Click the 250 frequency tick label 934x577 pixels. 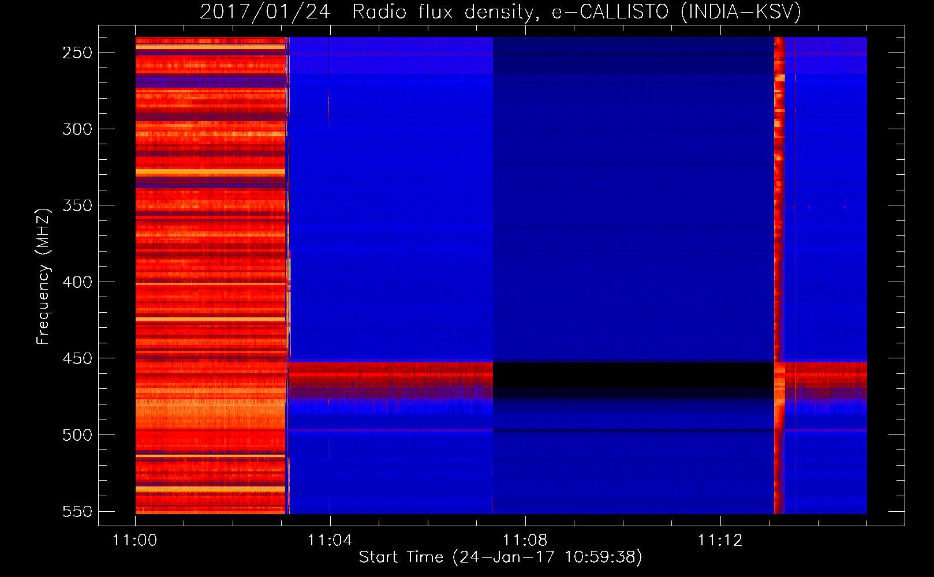click(x=77, y=53)
